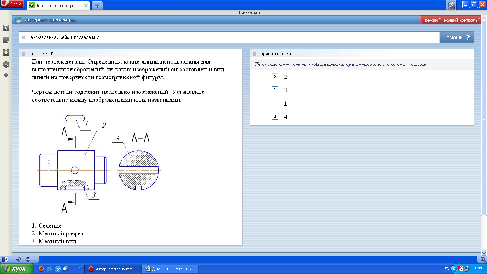Click list item 2. Местный разрез

57,234
